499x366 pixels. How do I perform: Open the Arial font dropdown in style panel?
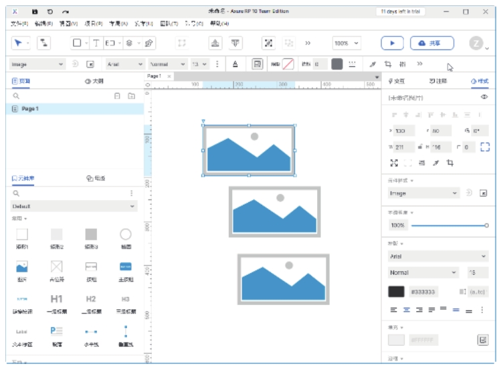(x=438, y=256)
